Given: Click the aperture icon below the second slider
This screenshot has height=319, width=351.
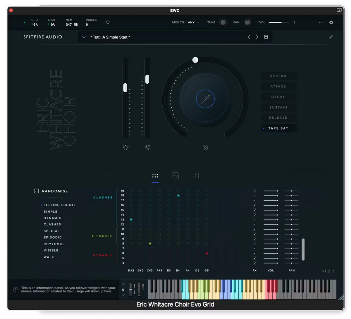Looking at the screenshot, I should pos(148,147).
